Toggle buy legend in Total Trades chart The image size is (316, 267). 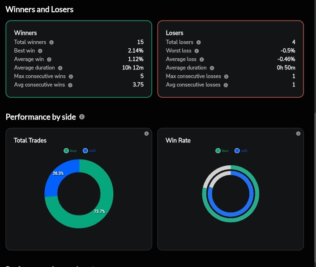70,151
